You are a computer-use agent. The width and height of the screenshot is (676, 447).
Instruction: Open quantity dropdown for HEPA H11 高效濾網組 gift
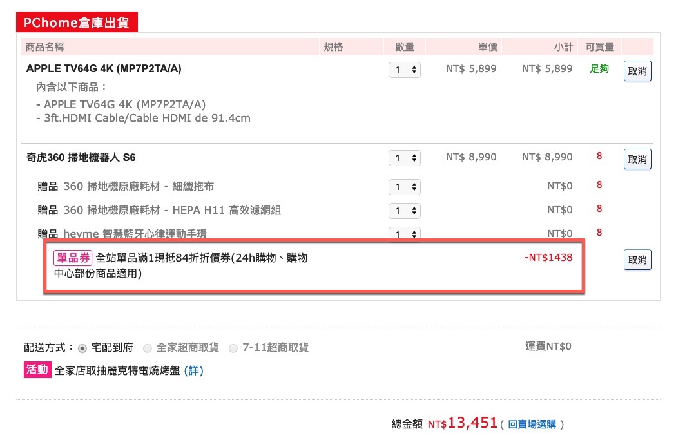pos(405,211)
